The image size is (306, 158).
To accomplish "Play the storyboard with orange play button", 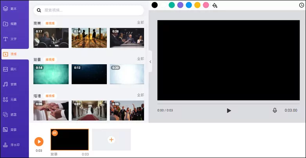I will 39,142.
